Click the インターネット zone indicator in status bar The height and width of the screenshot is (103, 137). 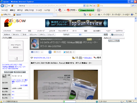[x=101, y=102]
